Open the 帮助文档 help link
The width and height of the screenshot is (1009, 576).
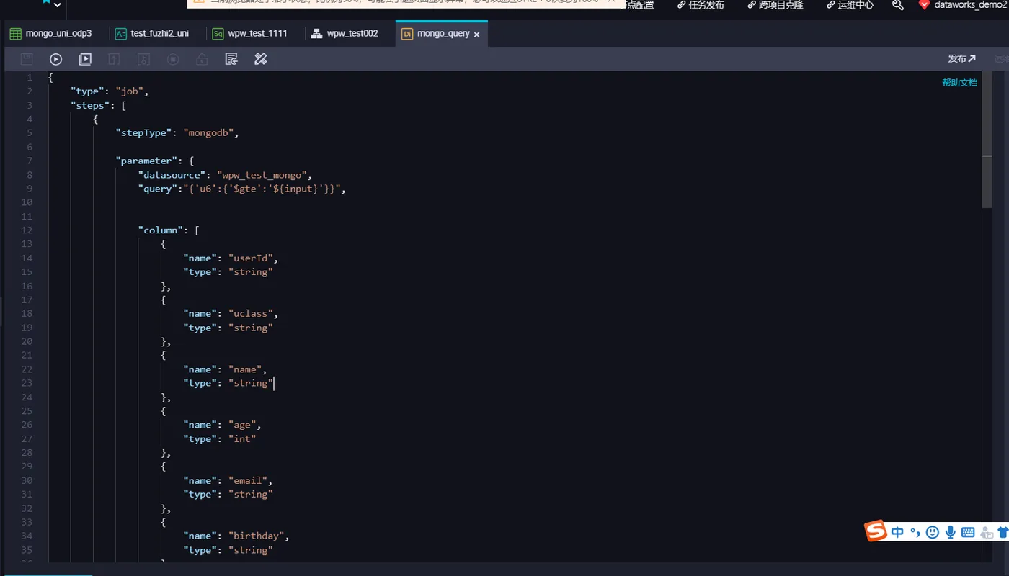[x=959, y=83]
